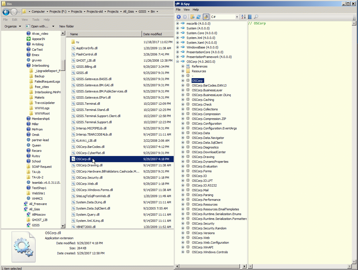Screen dimensions: 358x270
Task: Click the AppearIN icon in Explorer sidebar
Action: tap(29, 39)
